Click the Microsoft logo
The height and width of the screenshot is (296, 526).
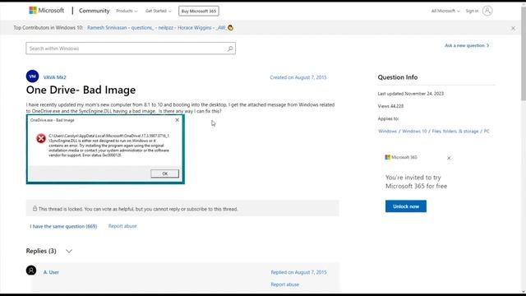point(46,11)
